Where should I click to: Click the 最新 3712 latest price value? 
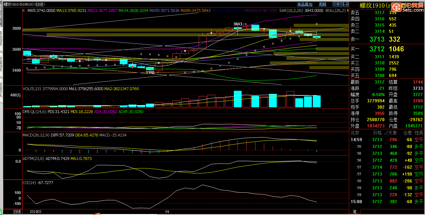click(380, 82)
